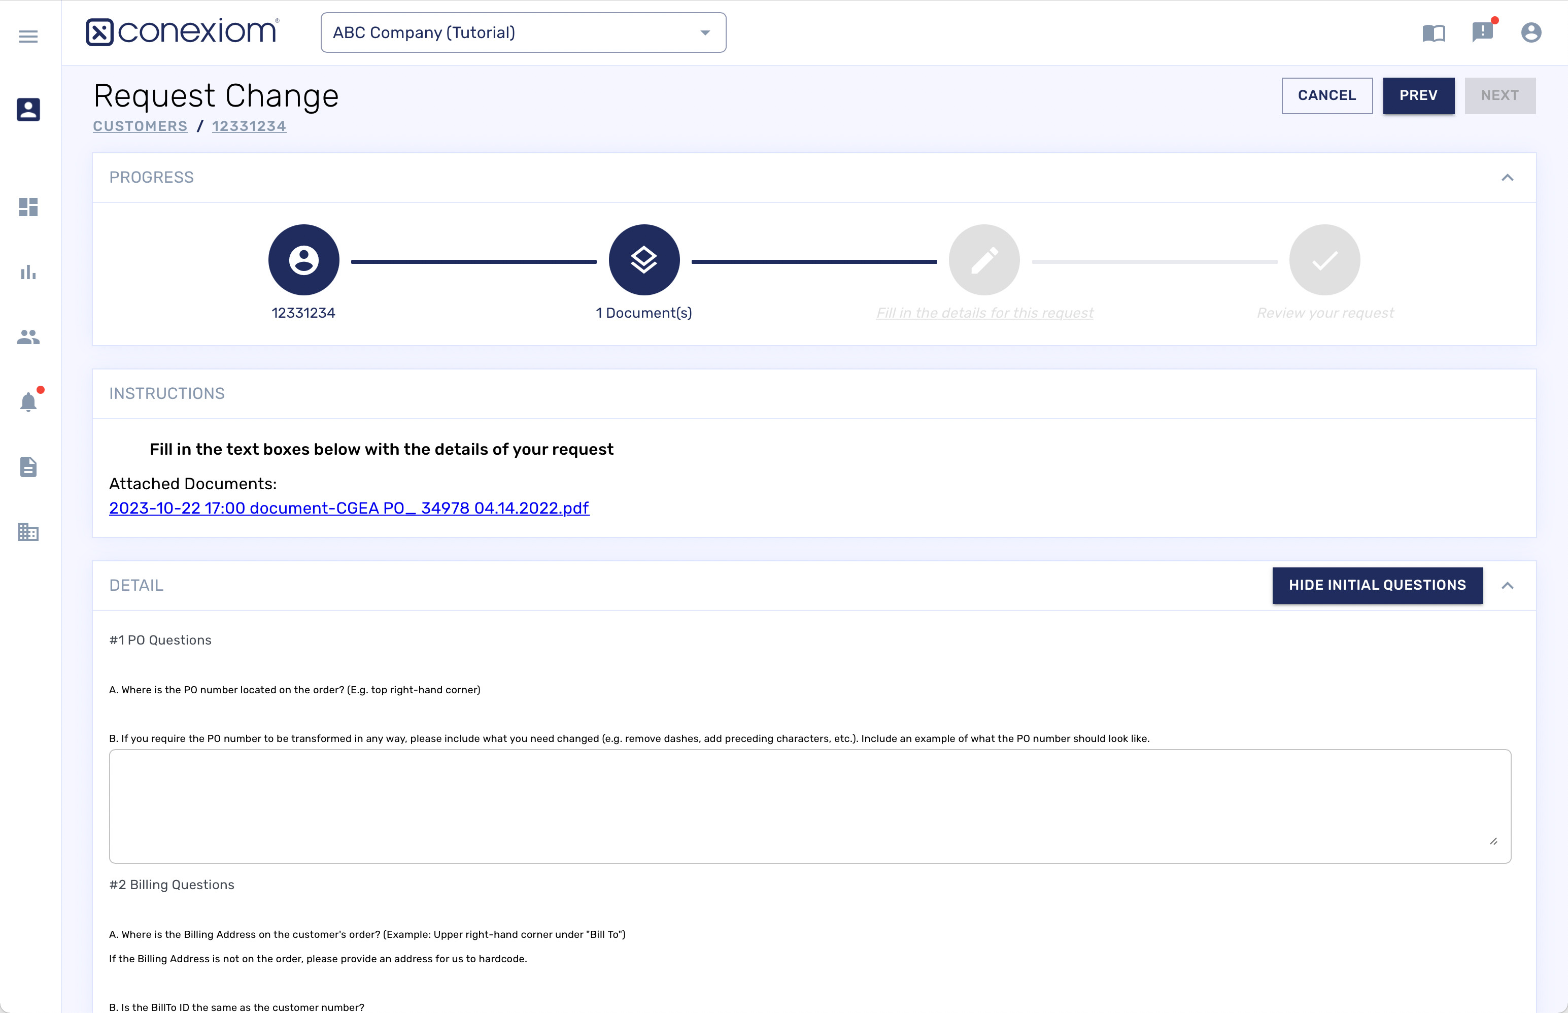Open the help guide book icon

click(1433, 33)
